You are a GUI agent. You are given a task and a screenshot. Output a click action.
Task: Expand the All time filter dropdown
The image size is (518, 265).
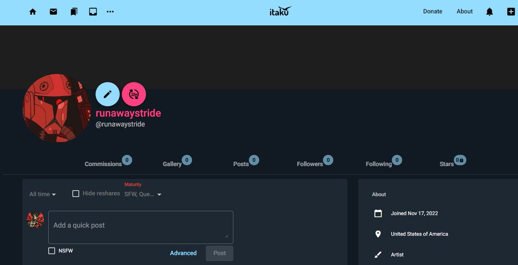pos(43,194)
